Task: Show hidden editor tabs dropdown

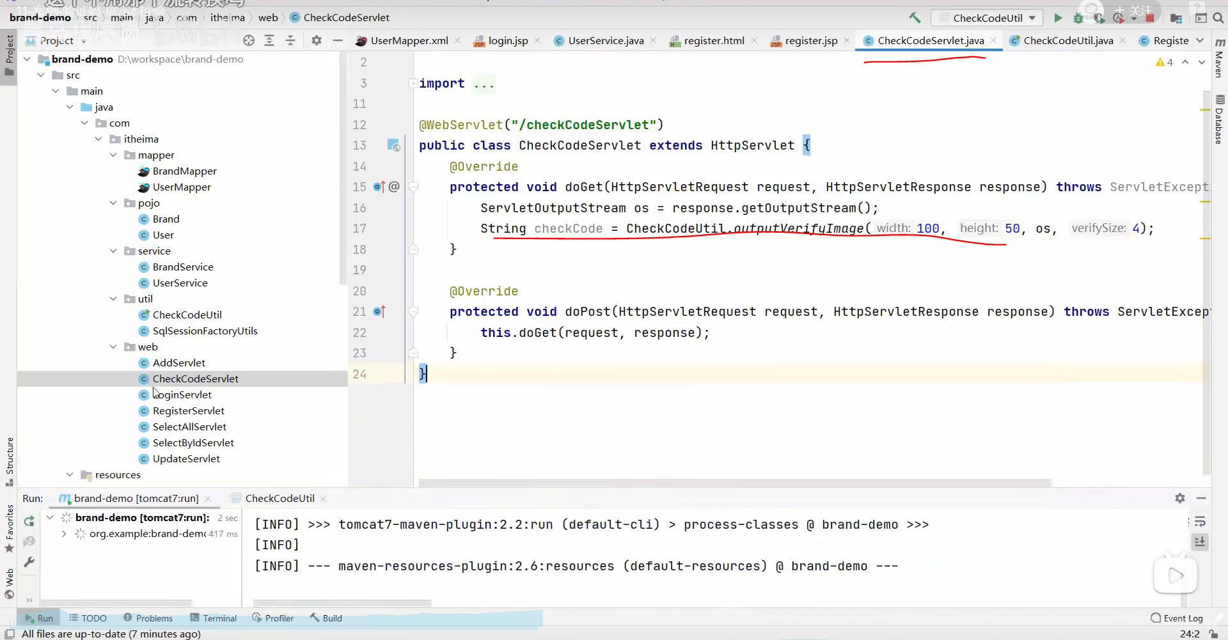Action: pos(1200,40)
